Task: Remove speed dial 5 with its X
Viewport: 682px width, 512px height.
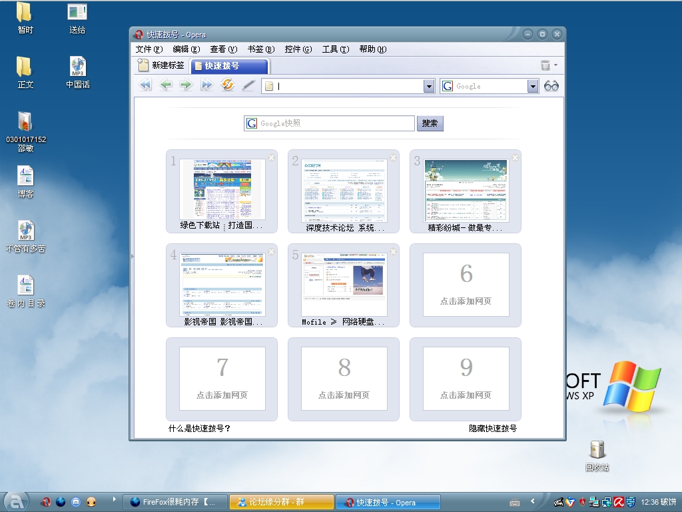Action: tap(393, 251)
